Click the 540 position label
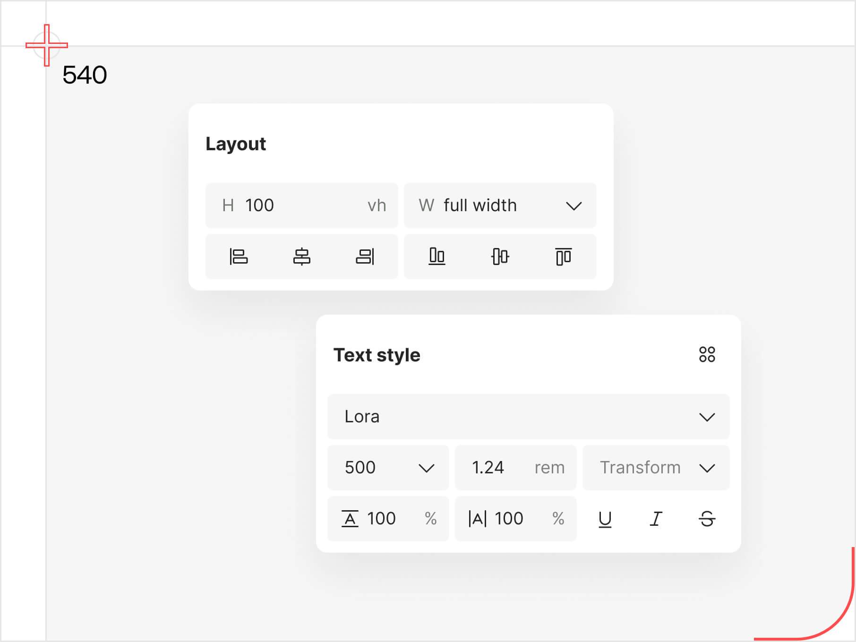 (x=85, y=75)
